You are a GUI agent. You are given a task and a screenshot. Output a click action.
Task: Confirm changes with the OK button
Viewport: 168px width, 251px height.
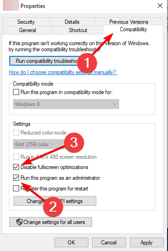click(x=71, y=243)
